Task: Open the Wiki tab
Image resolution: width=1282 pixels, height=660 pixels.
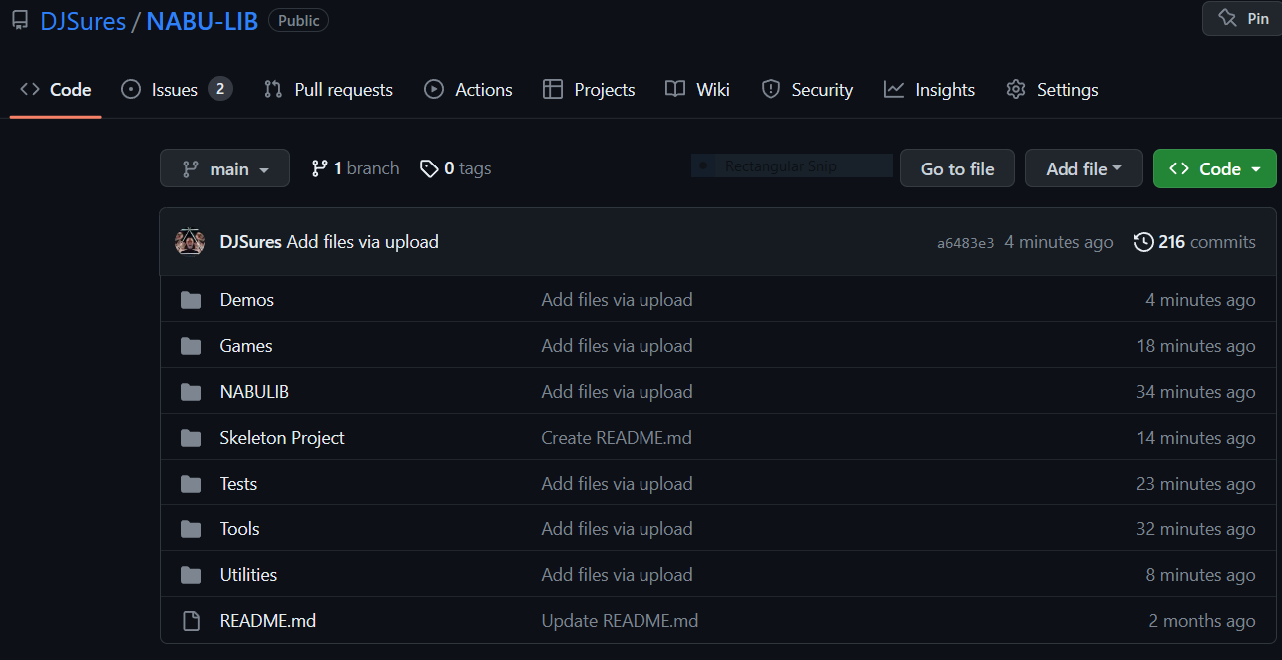Action: click(697, 90)
